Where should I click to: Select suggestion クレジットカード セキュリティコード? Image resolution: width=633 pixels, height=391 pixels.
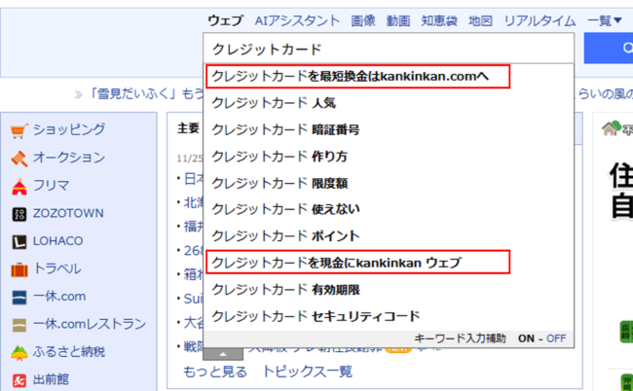pyautogui.click(x=389, y=316)
